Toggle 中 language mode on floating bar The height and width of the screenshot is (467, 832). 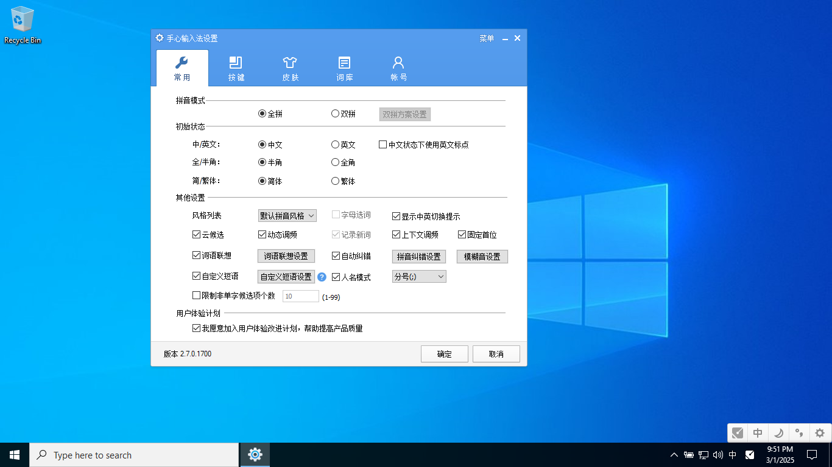coord(758,433)
